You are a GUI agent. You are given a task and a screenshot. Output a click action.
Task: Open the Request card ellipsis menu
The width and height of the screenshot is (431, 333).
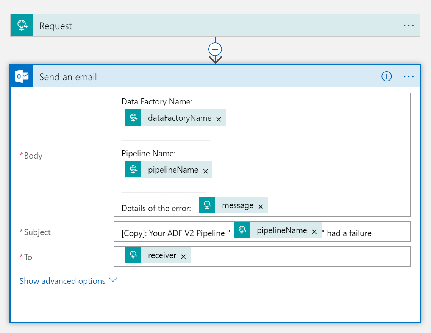tap(409, 25)
